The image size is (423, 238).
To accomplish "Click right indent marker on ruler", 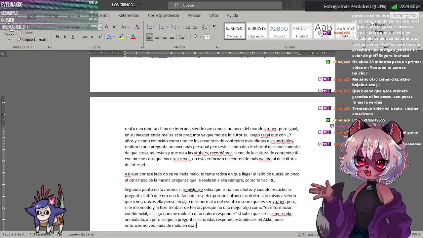I will tap(300, 54).
